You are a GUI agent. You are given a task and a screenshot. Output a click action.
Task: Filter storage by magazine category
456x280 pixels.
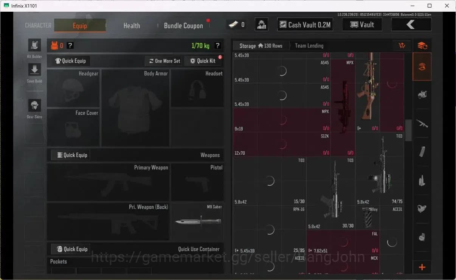(422, 152)
